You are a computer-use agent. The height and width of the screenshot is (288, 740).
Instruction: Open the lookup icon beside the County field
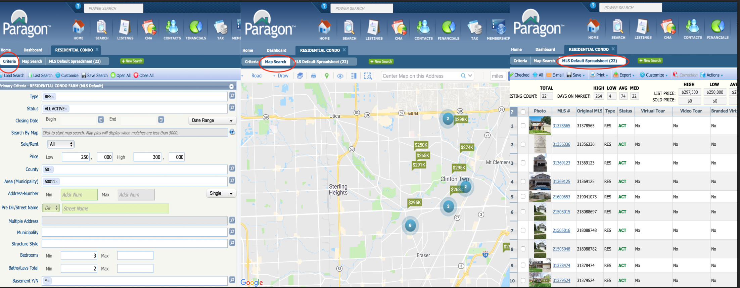click(232, 169)
